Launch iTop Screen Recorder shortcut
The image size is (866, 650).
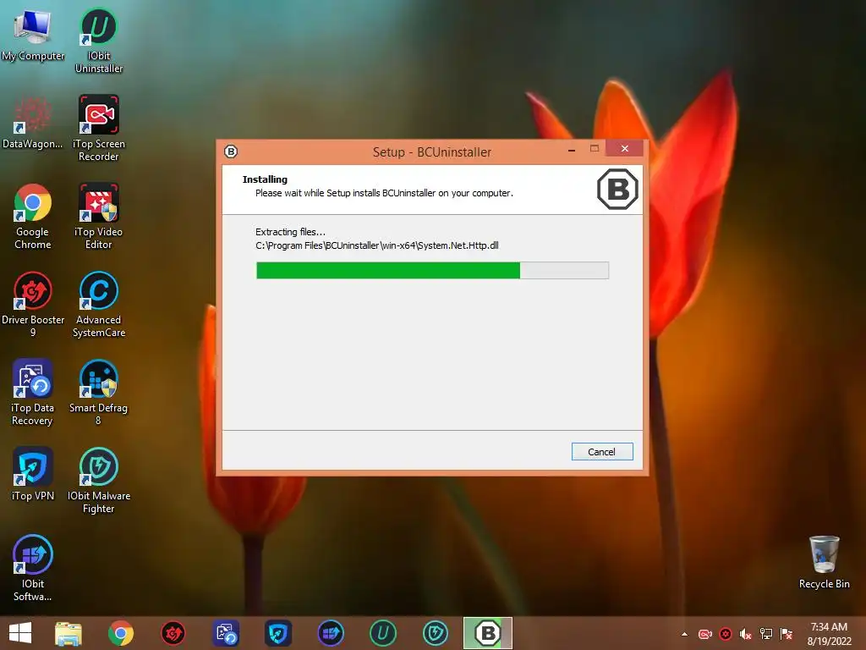[99, 129]
